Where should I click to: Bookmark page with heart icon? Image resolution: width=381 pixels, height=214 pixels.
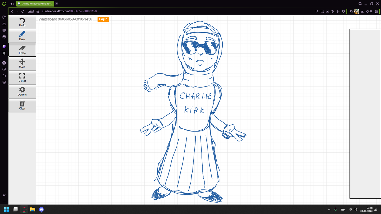(343, 11)
